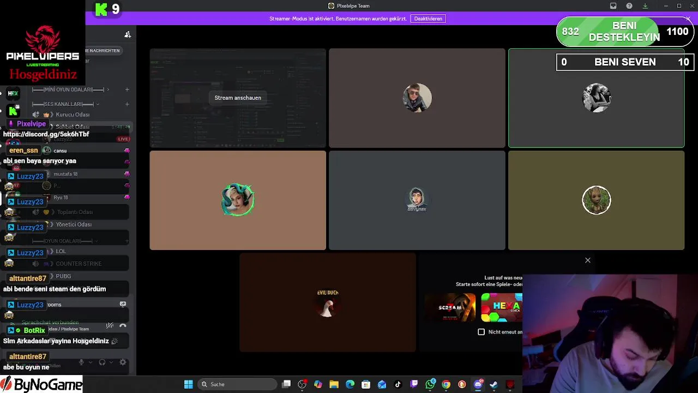Viewport: 698px width, 393px height.
Task: Click the green download update icon
Action: (x=645, y=6)
